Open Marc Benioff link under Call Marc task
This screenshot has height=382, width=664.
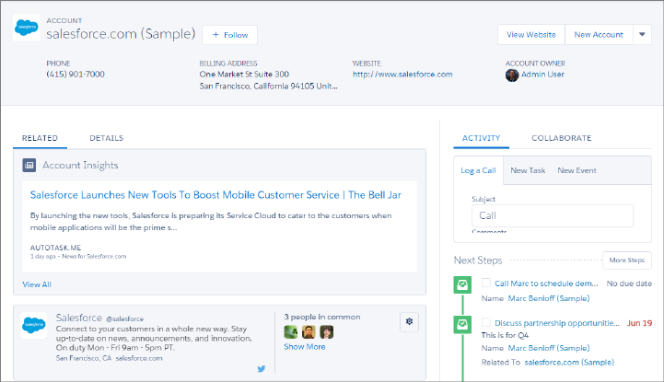click(548, 298)
